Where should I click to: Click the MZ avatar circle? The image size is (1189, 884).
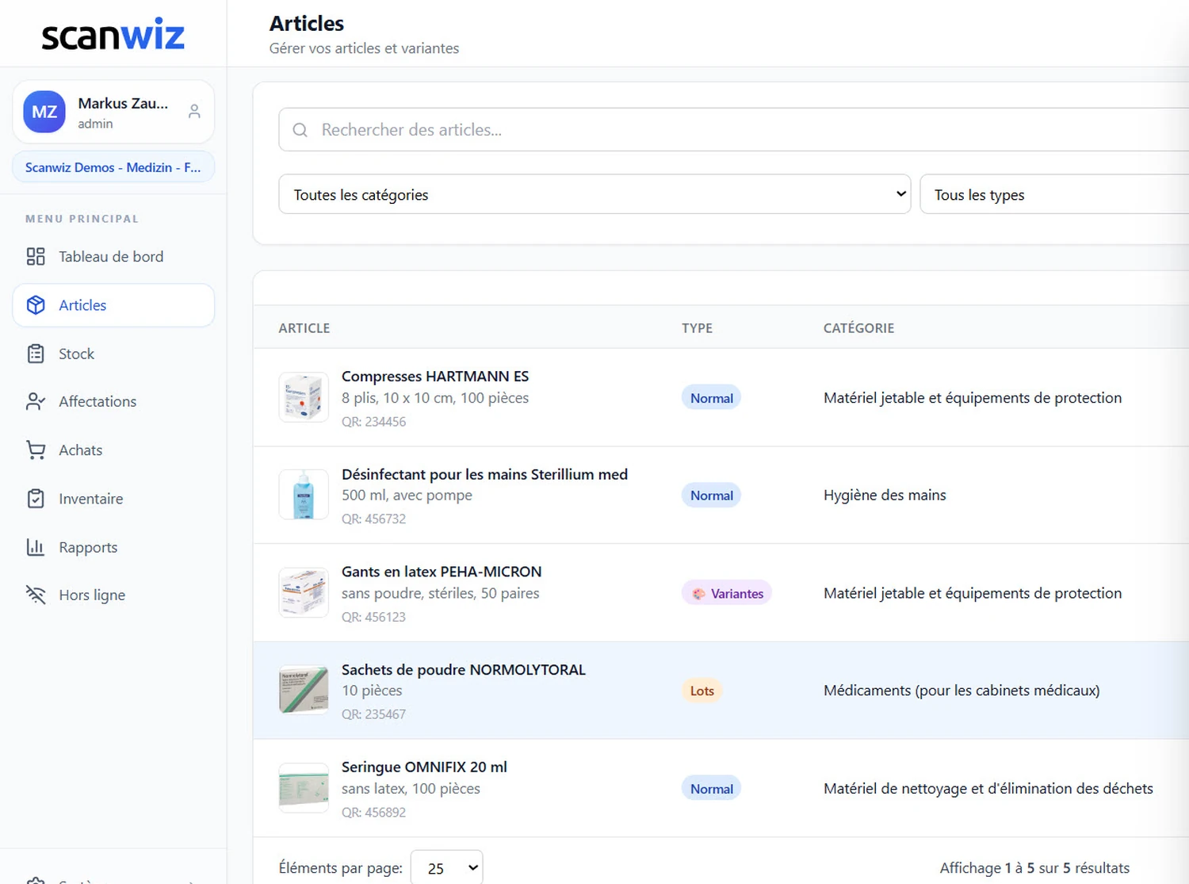tap(44, 112)
